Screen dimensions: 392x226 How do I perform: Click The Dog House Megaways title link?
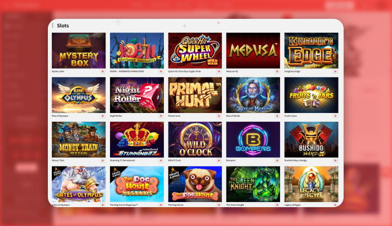tap(124, 205)
